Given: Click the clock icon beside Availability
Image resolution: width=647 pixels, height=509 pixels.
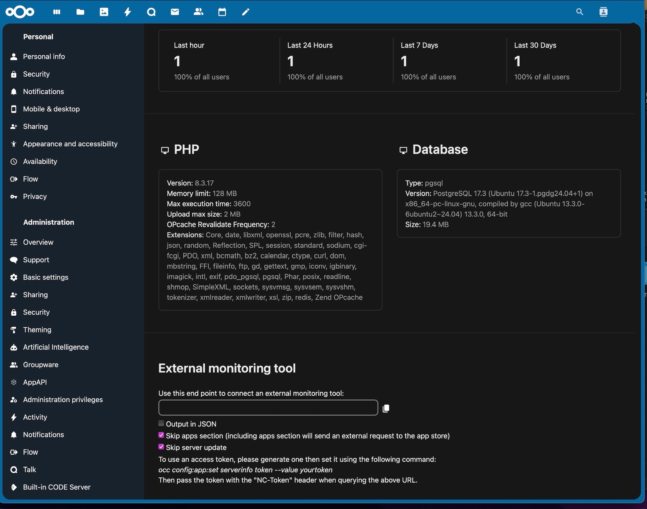Looking at the screenshot, I should pos(14,161).
